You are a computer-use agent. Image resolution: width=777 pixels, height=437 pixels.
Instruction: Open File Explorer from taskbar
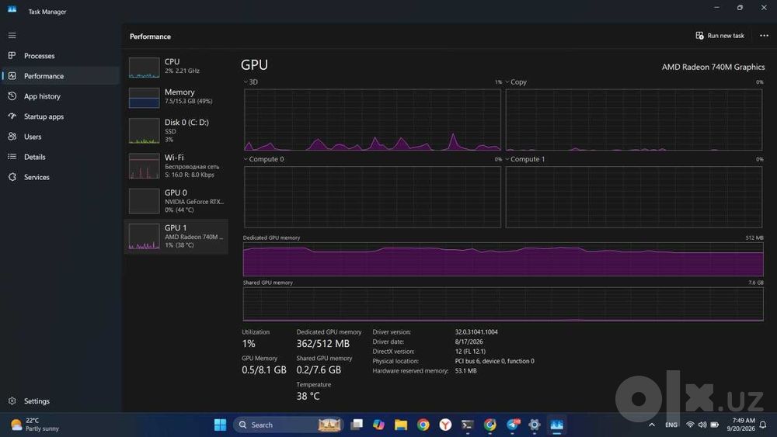coord(401,425)
